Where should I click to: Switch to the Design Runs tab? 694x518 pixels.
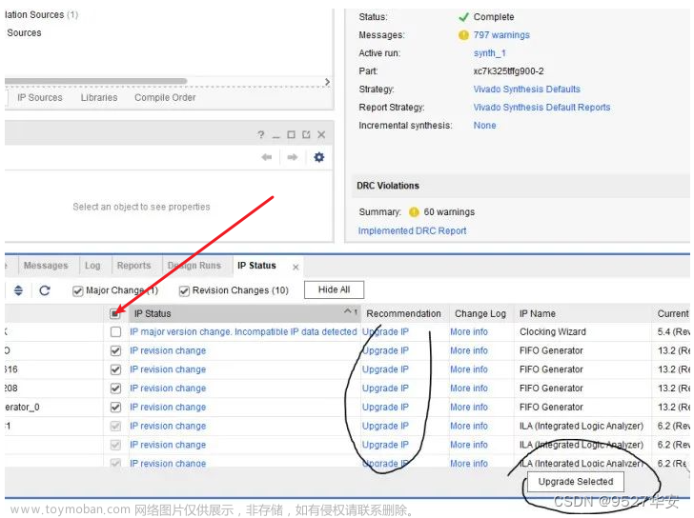pos(194,265)
